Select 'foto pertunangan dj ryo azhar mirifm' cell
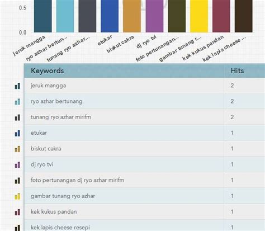Viewport: 265px width, 231px height. pos(124,180)
